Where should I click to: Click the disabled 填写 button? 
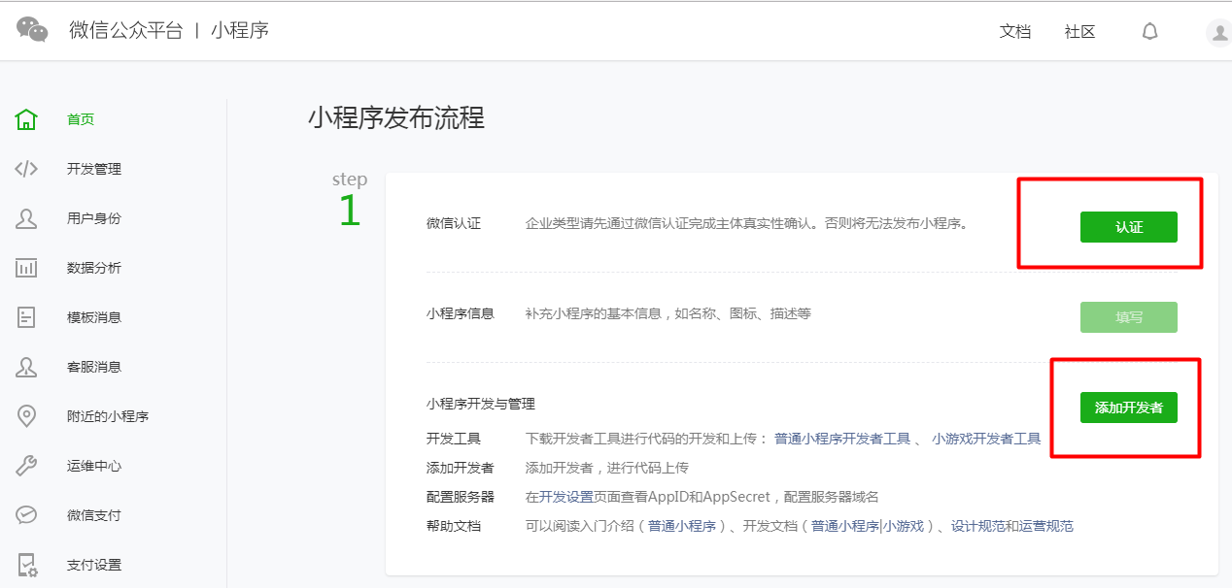[1128, 316]
